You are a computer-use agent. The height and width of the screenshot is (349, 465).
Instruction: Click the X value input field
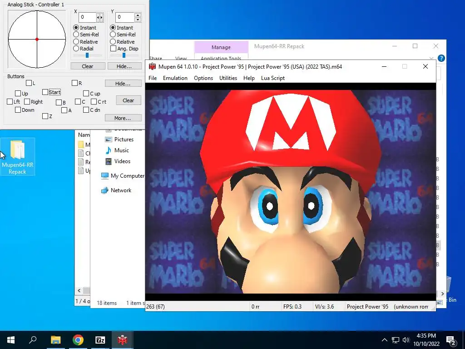tap(88, 17)
